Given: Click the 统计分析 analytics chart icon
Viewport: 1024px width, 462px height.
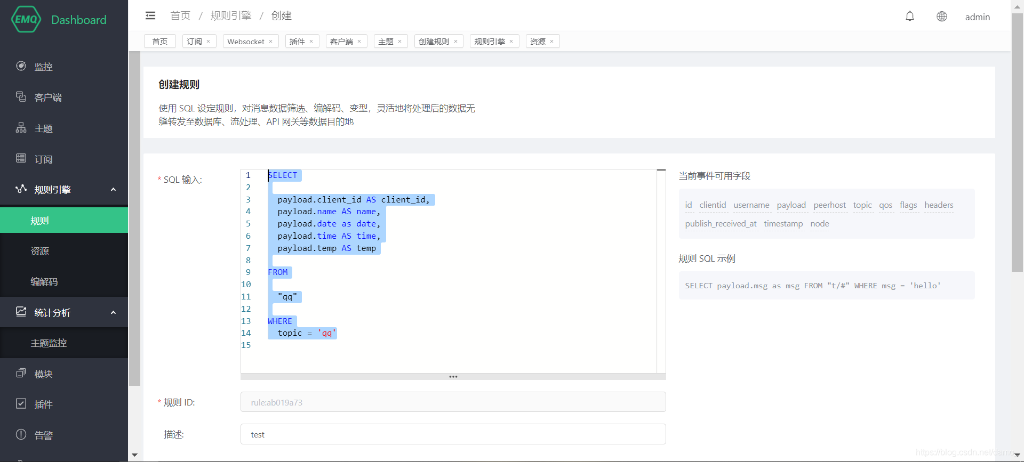Looking at the screenshot, I should coord(21,312).
